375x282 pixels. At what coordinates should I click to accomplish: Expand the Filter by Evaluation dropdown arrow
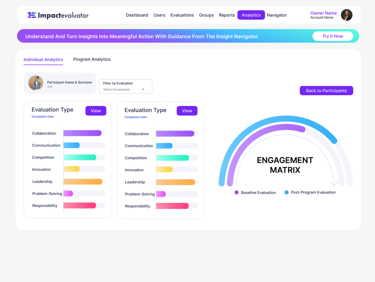tap(143, 89)
